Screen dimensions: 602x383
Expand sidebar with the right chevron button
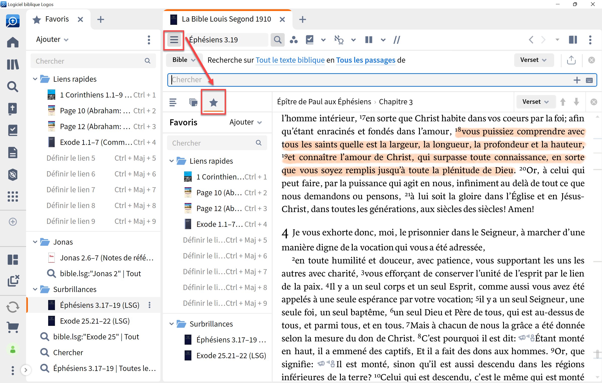[x=26, y=370]
